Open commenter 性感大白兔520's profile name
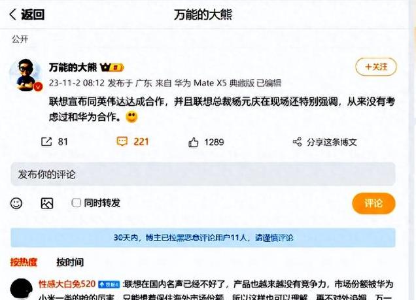This screenshot has width=416, height=300. [x=67, y=284]
